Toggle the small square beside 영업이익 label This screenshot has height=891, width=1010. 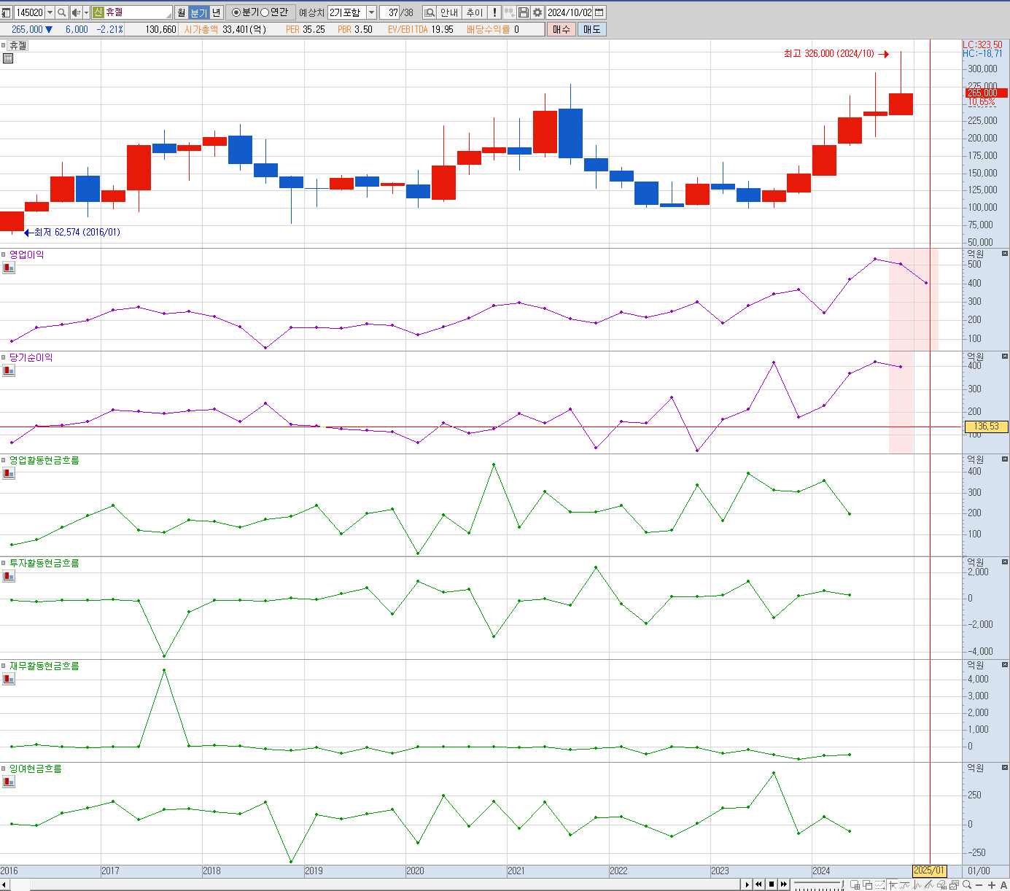point(4,254)
